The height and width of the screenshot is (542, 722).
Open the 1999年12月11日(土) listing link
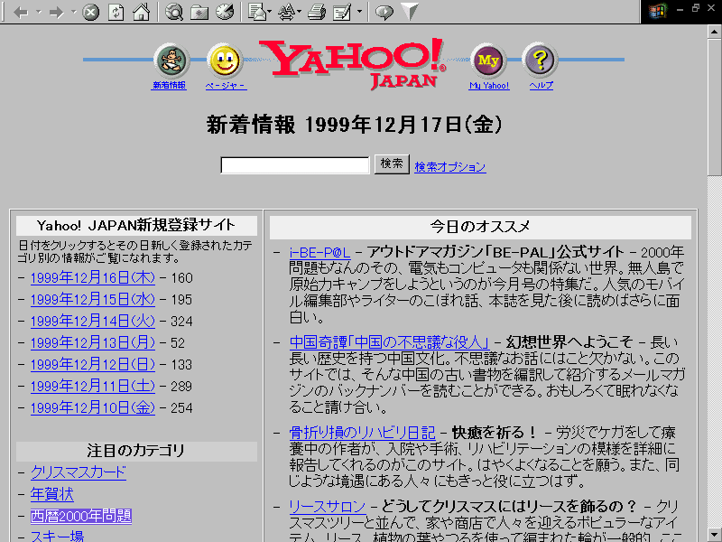click(93, 387)
